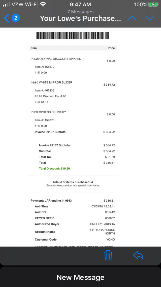The width and height of the screenshot is (161, 287).
Task: Tap the reply arrow icon
Action: (138, 255)
